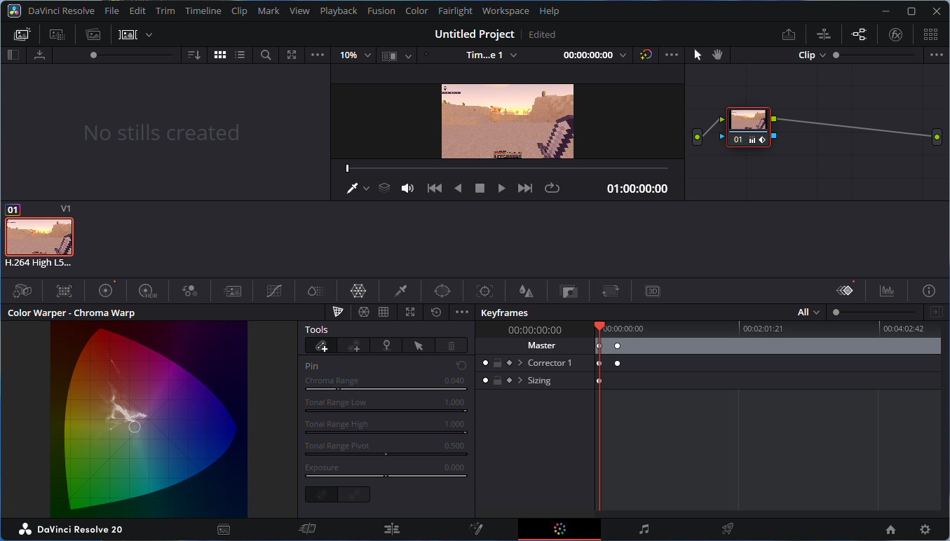Switch to the Fairlight page
Viewport: 950px width, 541px height.
click(x=644, y=529)
